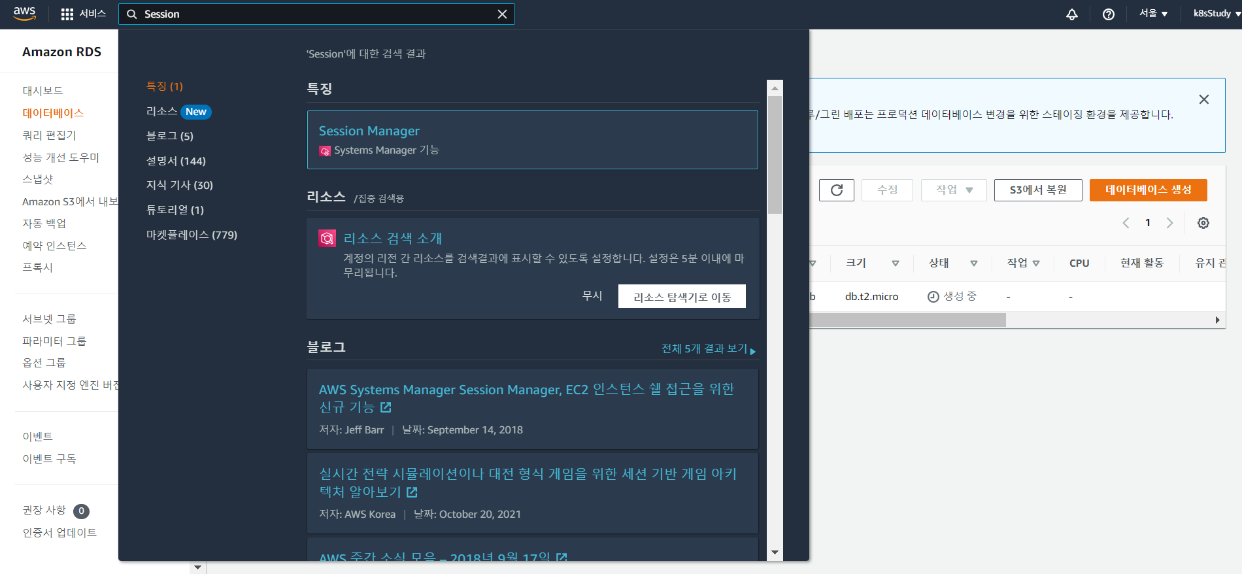Select the 지식 기사 (30) filter
This screenshot has height=574, width=1242.
click(180, 185)
